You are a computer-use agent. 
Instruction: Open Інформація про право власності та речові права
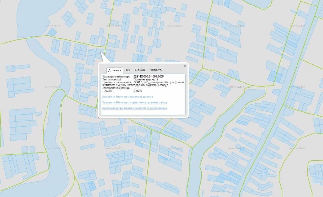click(134, 108)
